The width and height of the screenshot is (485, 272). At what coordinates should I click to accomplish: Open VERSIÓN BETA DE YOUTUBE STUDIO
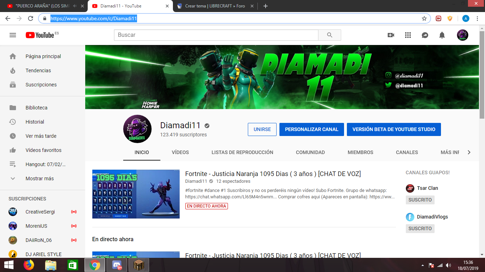[x=394, y=129]
